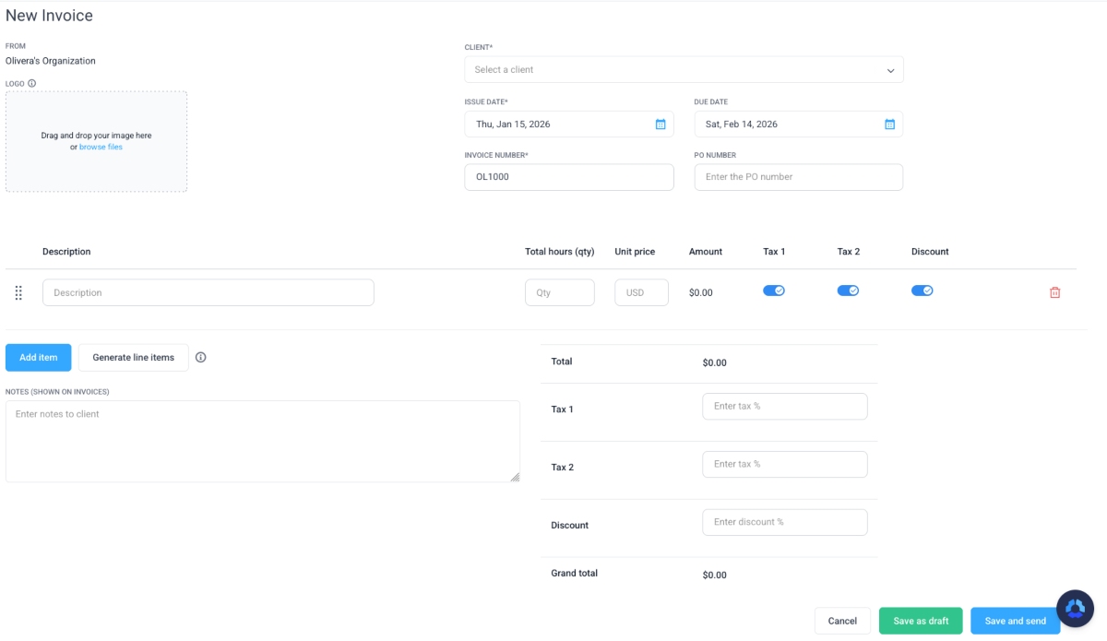The height and width of the screenshot is (641, 1107).
Task: Open the issue date calendar picker
Action: 659,124
